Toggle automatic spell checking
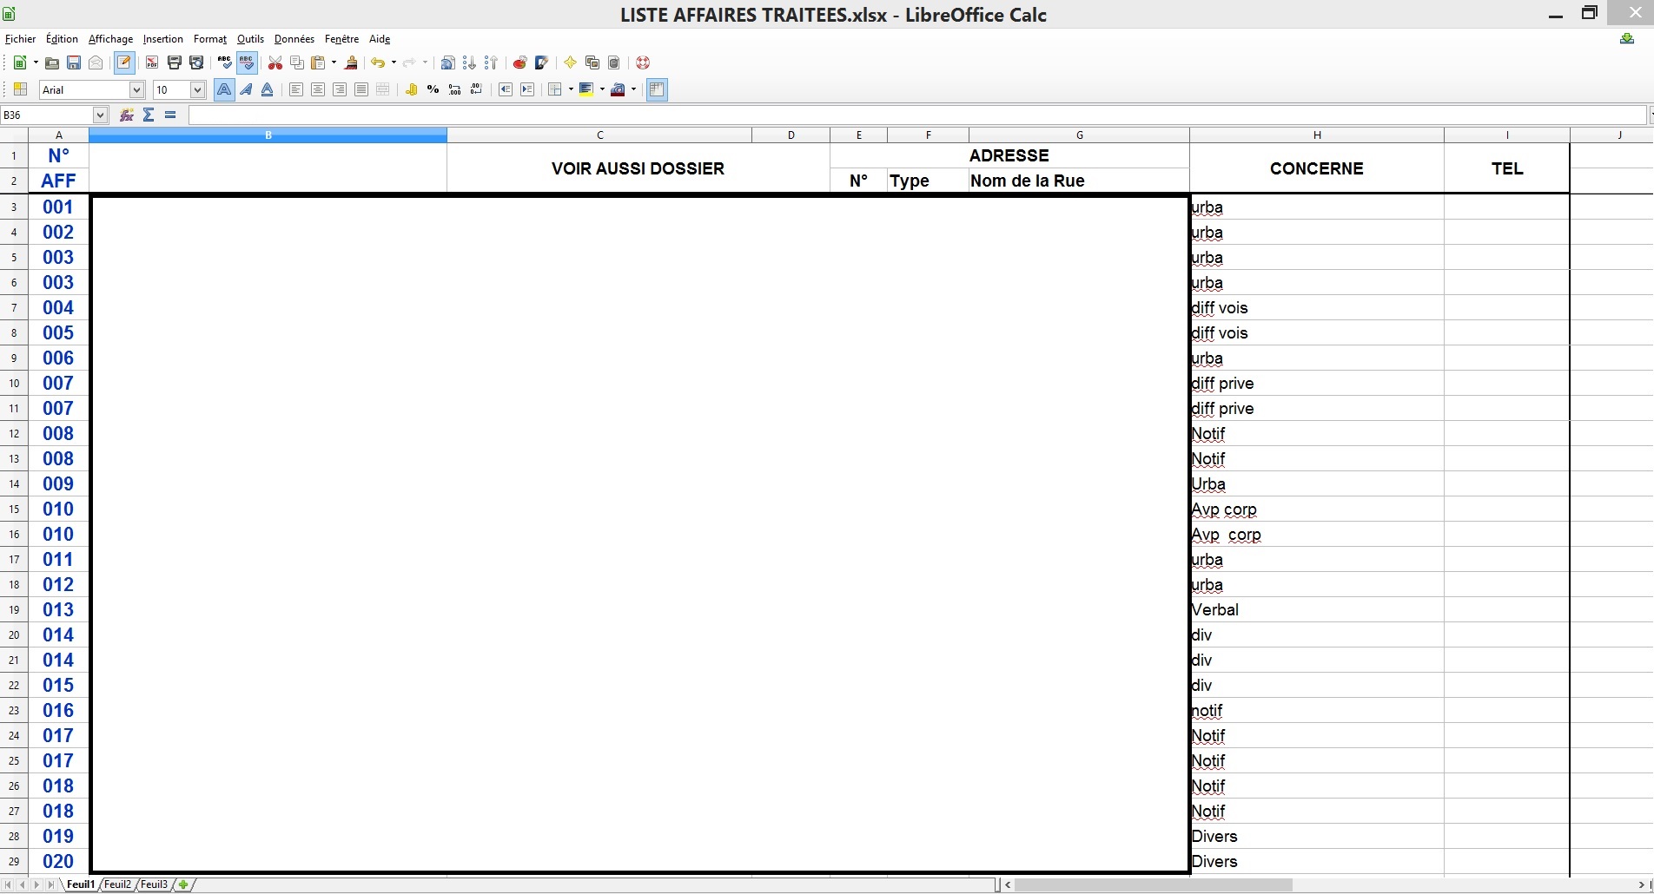The image size is (1654, 894). (x=247, y=62)
